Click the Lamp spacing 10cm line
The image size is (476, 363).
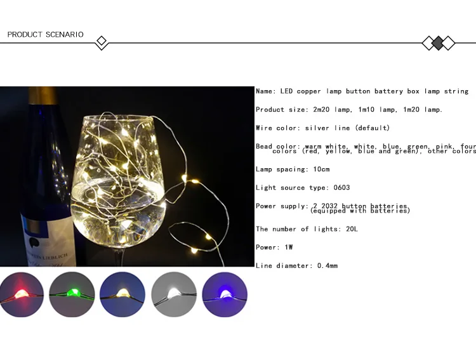(293, 169)
